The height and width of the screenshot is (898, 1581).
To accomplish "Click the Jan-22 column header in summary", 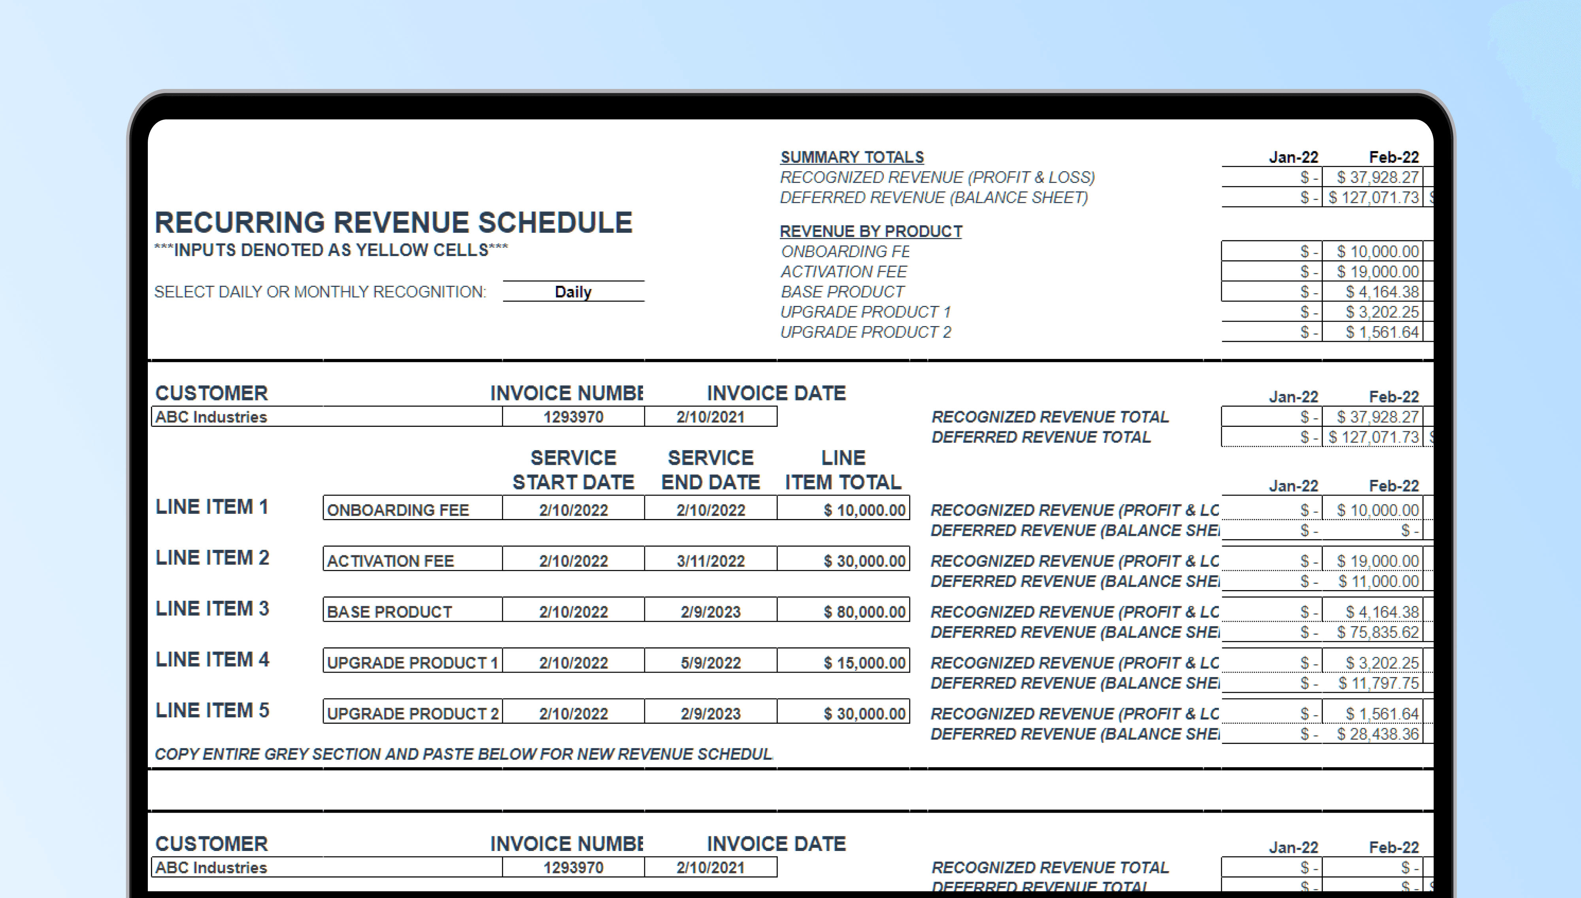I will click(1293, 157).
